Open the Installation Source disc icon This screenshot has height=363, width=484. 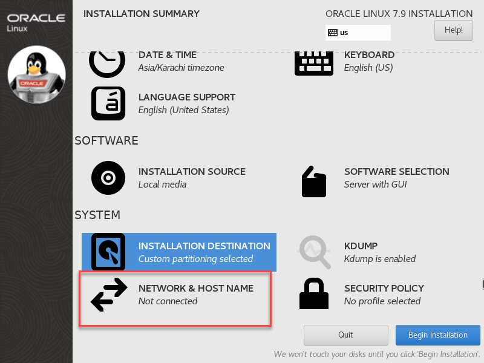108,178
